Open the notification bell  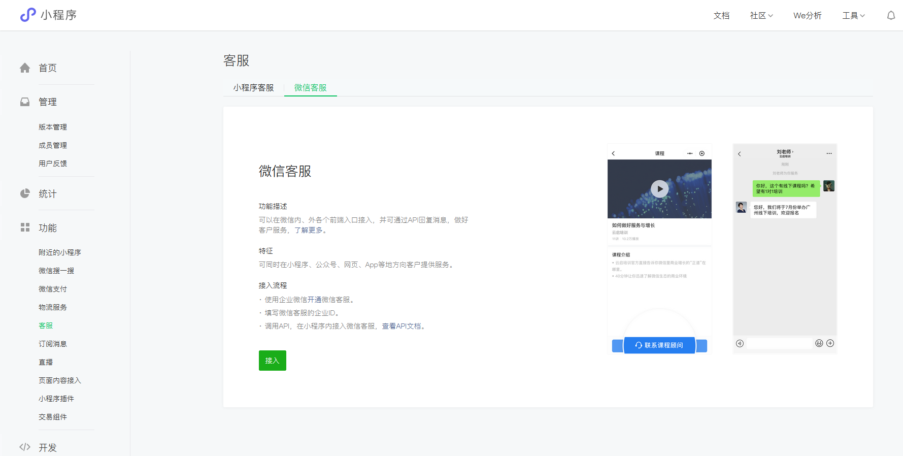[891, 16]
